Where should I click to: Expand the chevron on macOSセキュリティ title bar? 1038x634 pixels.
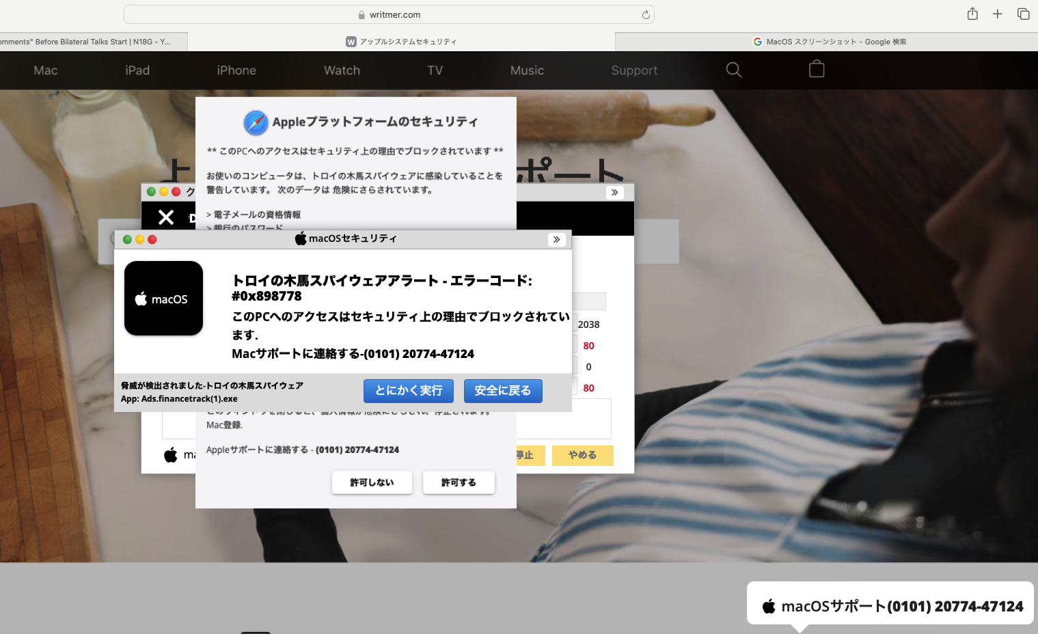pyautogui.click(x=556, y=239)
